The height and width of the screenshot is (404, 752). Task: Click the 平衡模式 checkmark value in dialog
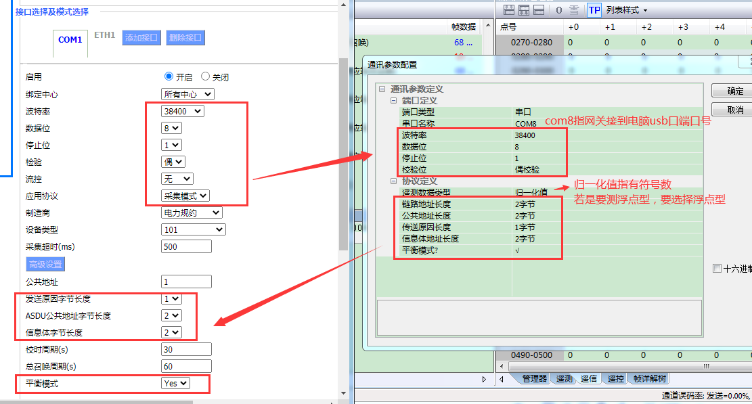click(517, 250)
